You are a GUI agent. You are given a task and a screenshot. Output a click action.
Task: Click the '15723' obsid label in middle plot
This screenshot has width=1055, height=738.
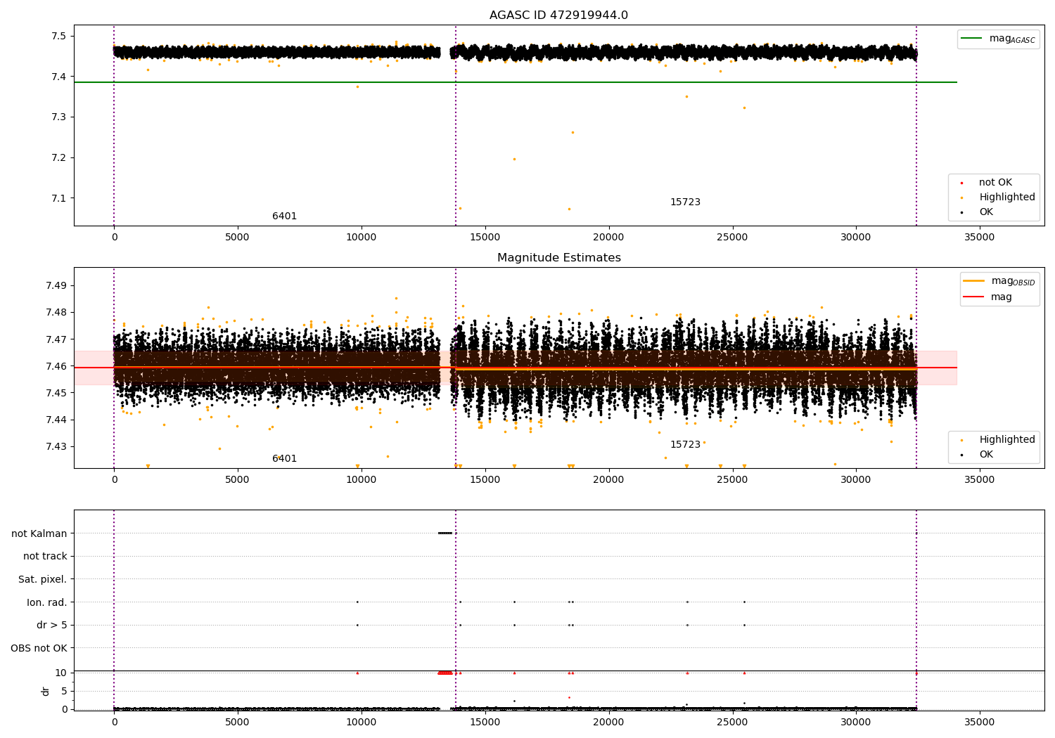point(685,445)
